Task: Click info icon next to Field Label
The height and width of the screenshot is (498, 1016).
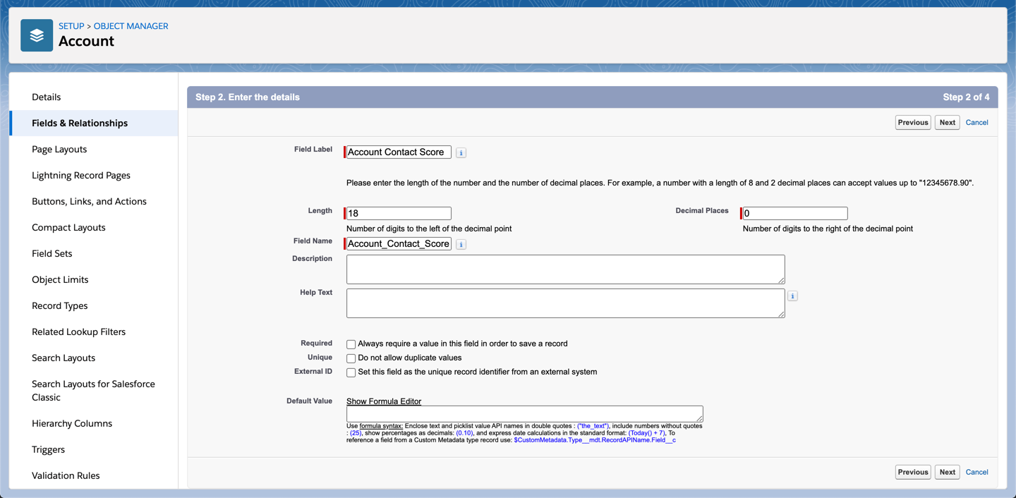Action: [461, 152]
